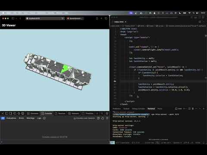Detach the Web Inspector into a separate window
Viewport: 207px width, 155px height.
coord(15,113)
